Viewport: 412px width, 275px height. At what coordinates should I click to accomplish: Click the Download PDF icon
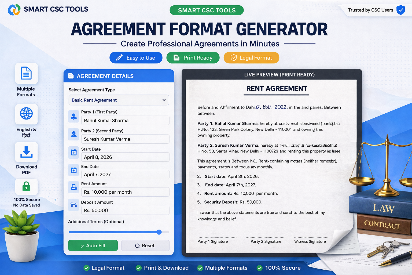coord(26,152)
